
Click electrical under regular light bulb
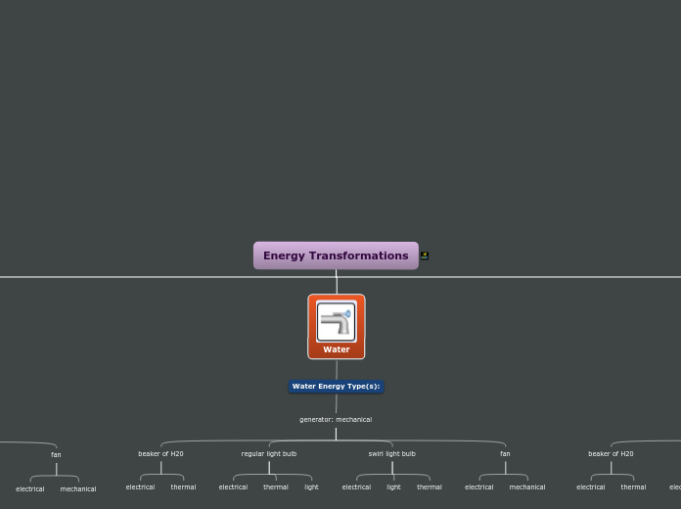point(233,487)
